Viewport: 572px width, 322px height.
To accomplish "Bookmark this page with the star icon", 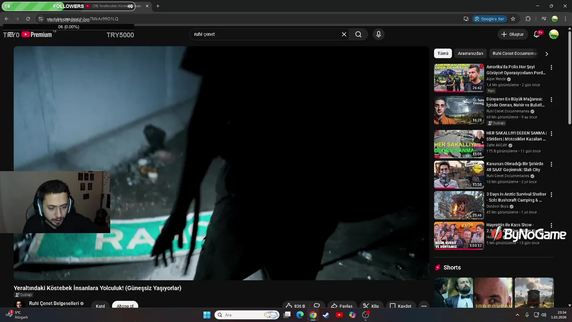I will point(513,19).
